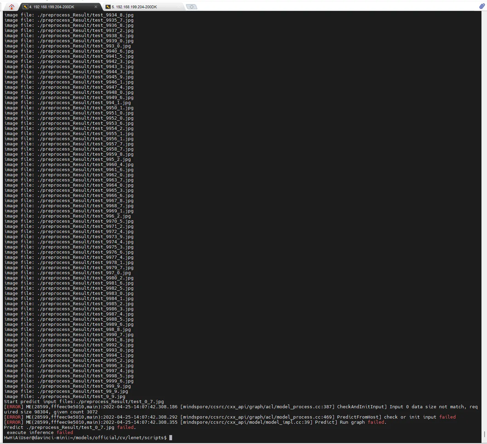Click the line test_993_0.jpg

coord(67,46)
